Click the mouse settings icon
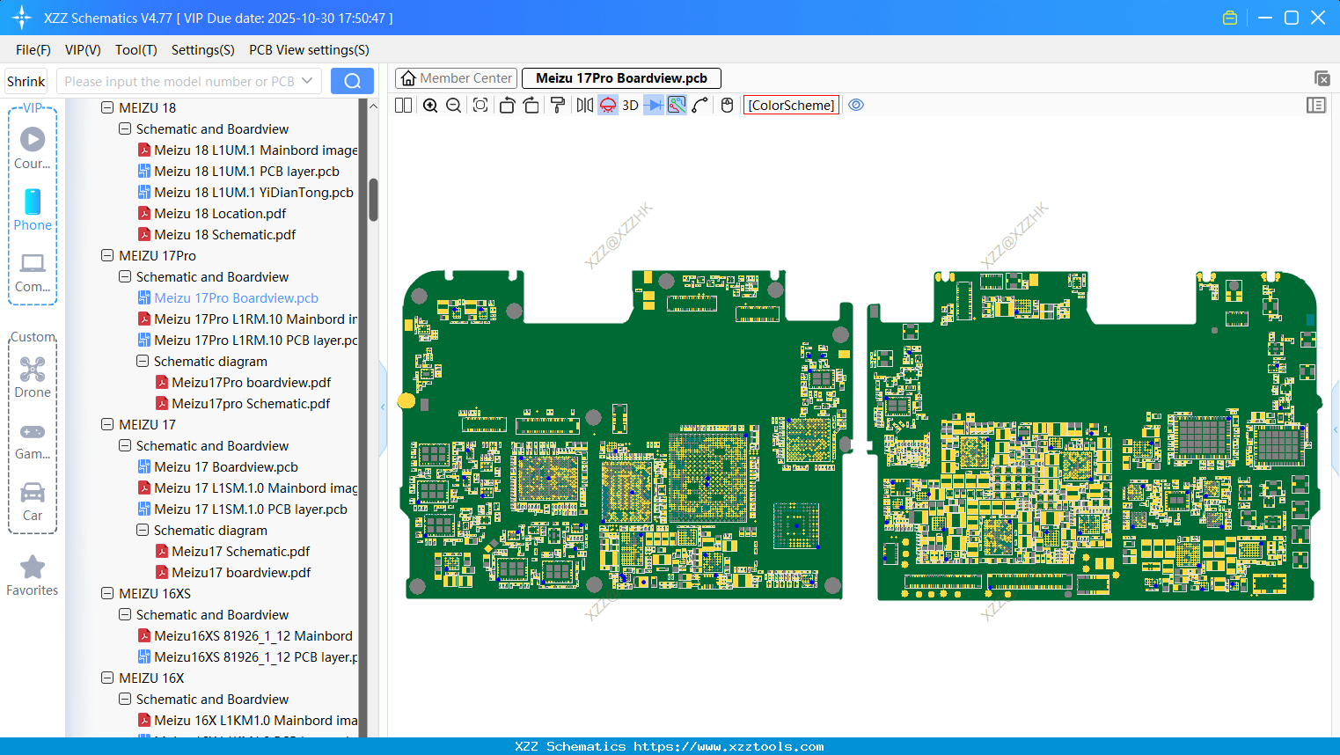The height and width of the screenshot is (755, 1340). coord(727,106)
